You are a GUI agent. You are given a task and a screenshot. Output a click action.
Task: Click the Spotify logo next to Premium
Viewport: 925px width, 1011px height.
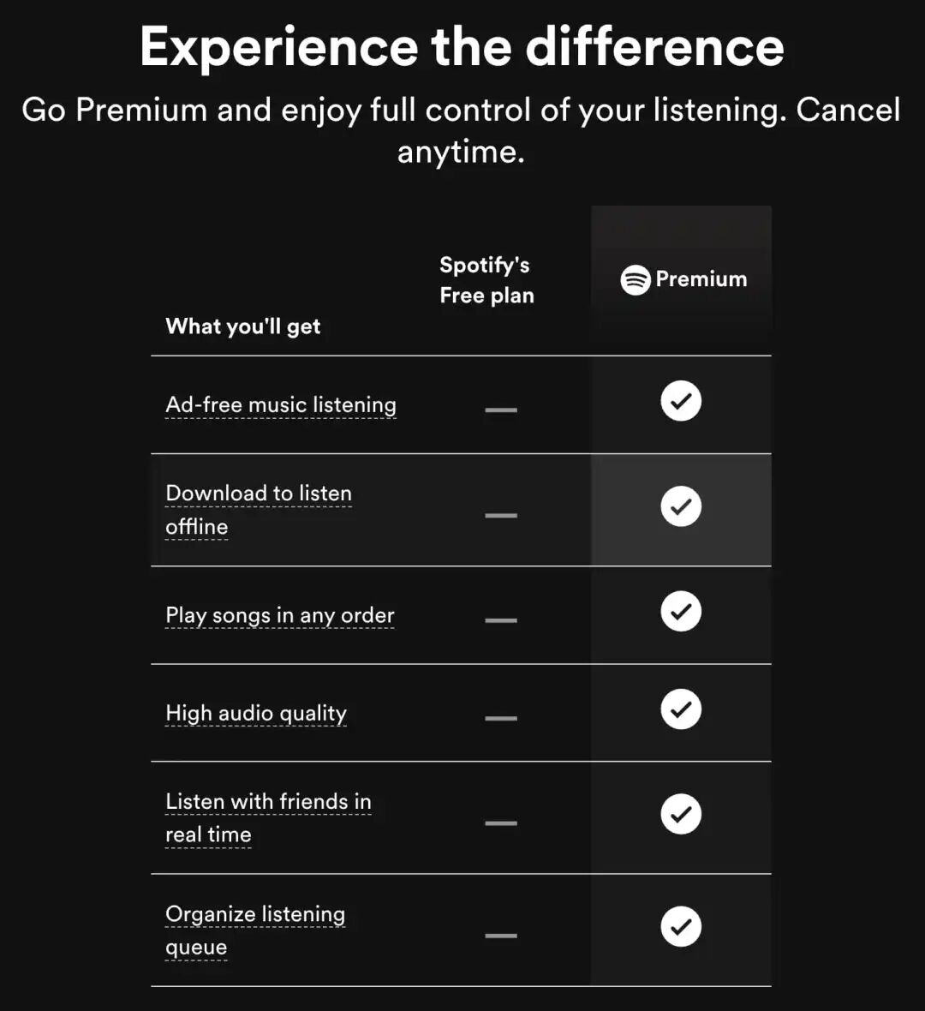click(635, 280)
